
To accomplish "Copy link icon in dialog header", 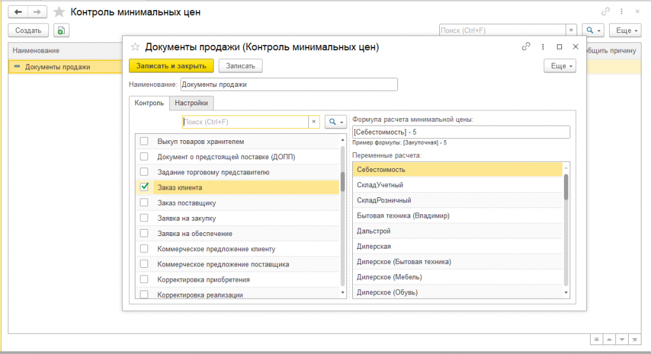I will [x=526, y=46].
